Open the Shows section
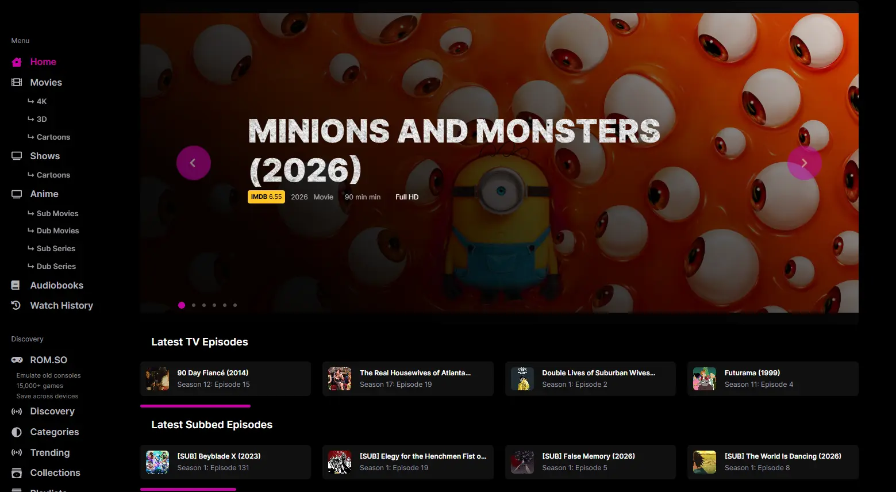 [45, 156]
